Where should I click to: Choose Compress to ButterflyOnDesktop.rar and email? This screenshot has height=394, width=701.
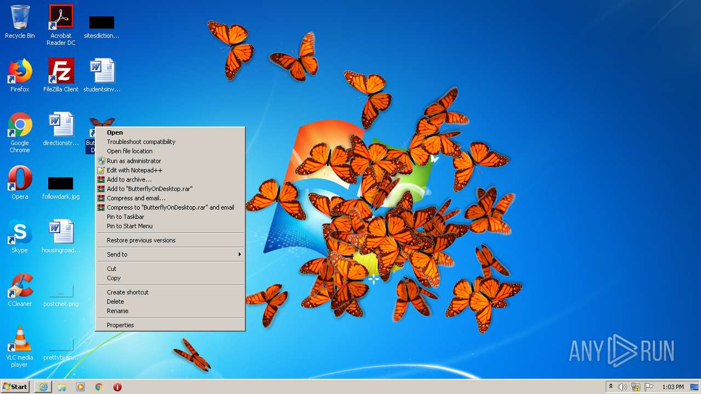[170, 207]
